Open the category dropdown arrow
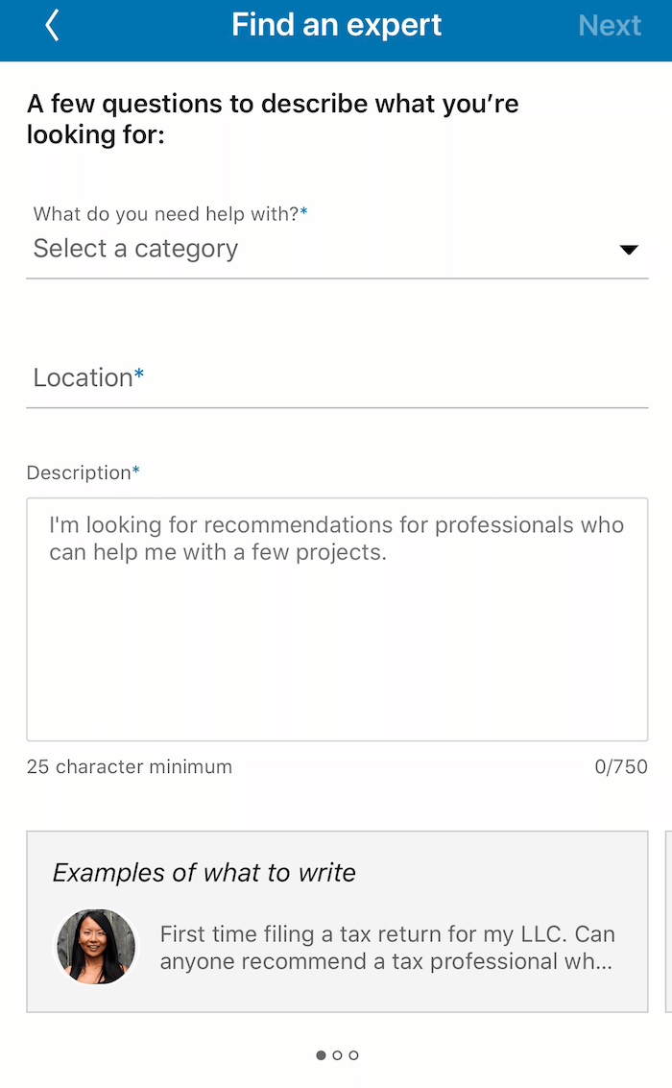Viewport: 672px width, 1088px height. tap(629, 249)
